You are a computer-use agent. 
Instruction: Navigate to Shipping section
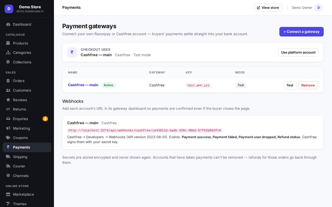27,157
